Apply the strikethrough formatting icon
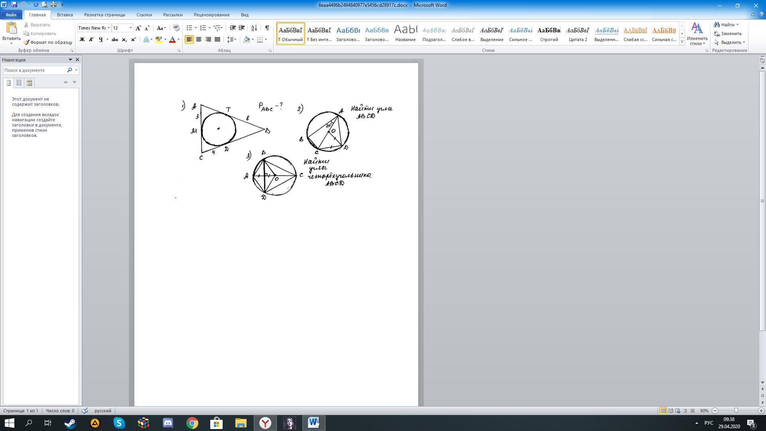This screenshot has width=766, height=431. click(x=115, y=40)
